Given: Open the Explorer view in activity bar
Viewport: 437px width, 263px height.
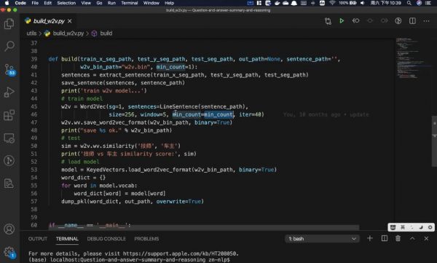Looking at the screenshot, I should pos(9,24).
